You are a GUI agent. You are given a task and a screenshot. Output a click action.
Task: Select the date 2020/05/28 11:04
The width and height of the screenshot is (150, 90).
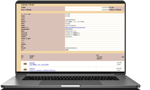[x=70, y=31]
